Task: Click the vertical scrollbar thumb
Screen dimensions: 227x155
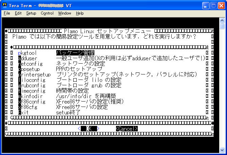Action: [x=222, y=26]
